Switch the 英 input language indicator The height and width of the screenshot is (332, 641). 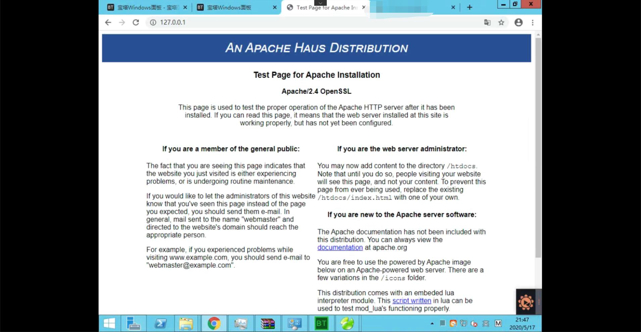(486, 323)
